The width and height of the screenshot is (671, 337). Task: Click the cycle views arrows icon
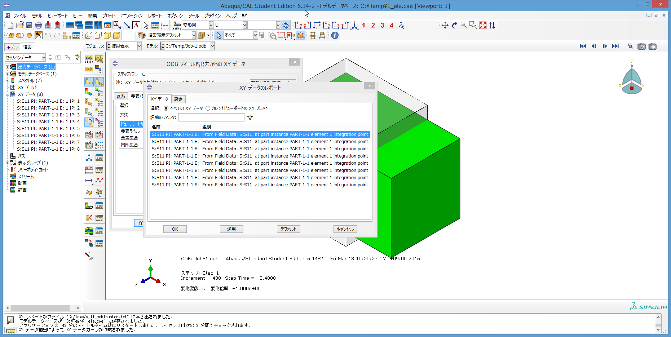[x=492, y=25]
